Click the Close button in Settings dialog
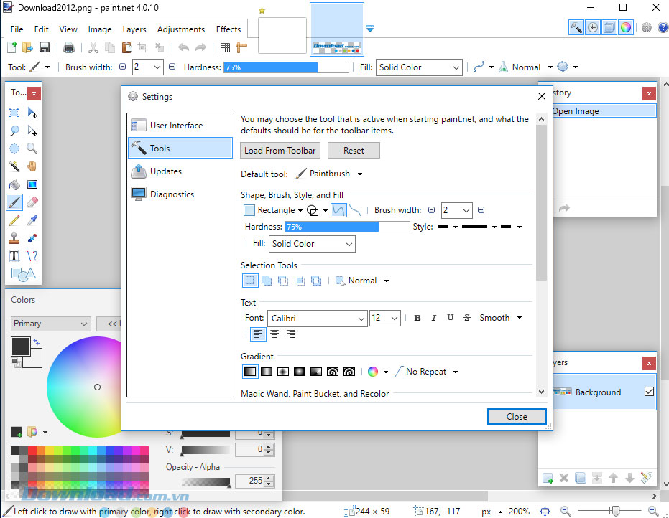The height and width of the screenshot is (518, 669). [517, 417]
